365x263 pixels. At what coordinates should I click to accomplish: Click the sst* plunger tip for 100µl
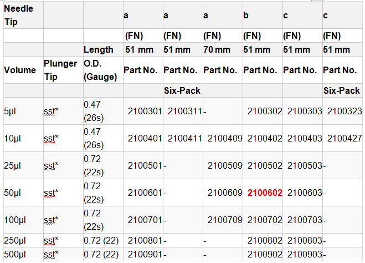tap(52, 220)
